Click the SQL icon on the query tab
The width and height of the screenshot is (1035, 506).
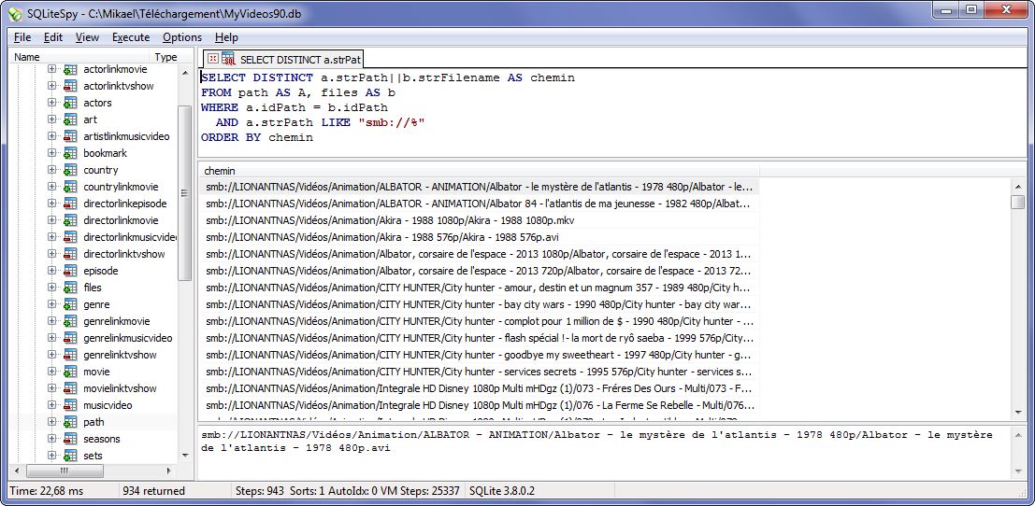pos(228,59)
